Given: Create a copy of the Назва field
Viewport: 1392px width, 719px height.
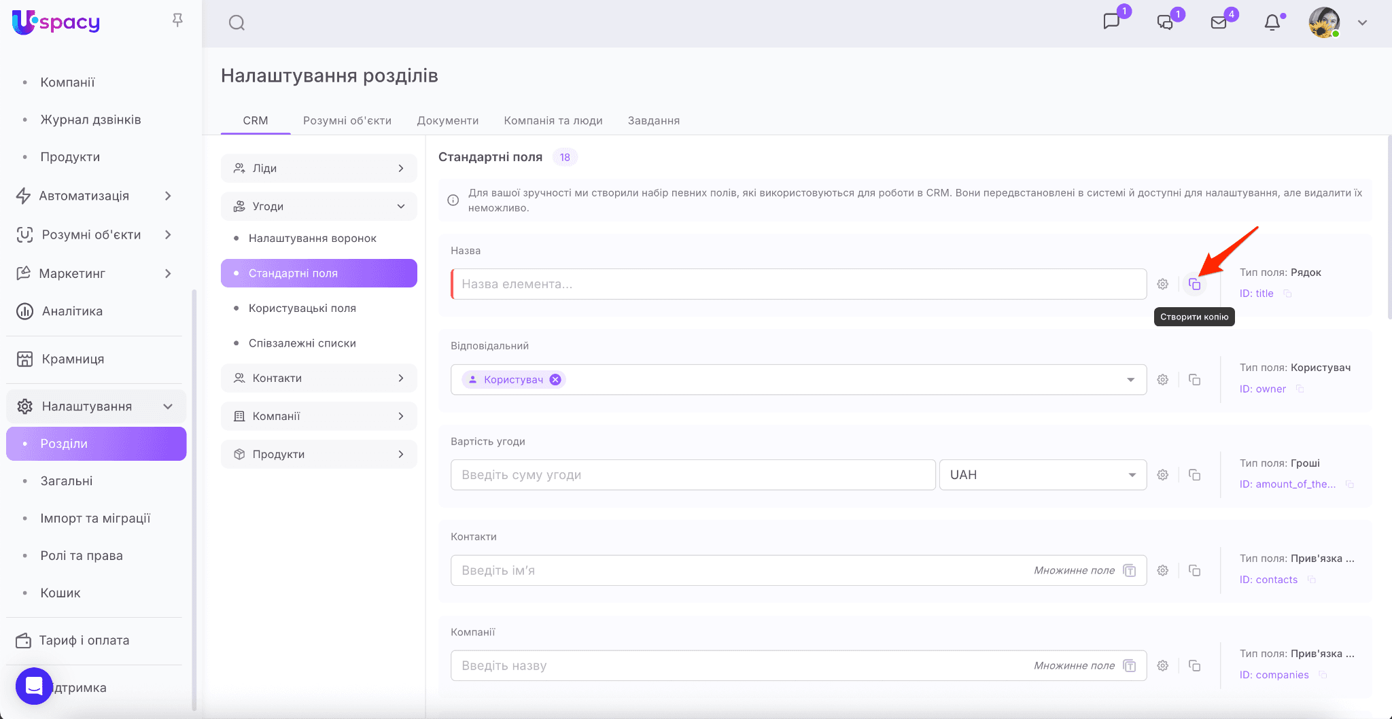Looking at the screenshot, I should (x=1194, y=284).
